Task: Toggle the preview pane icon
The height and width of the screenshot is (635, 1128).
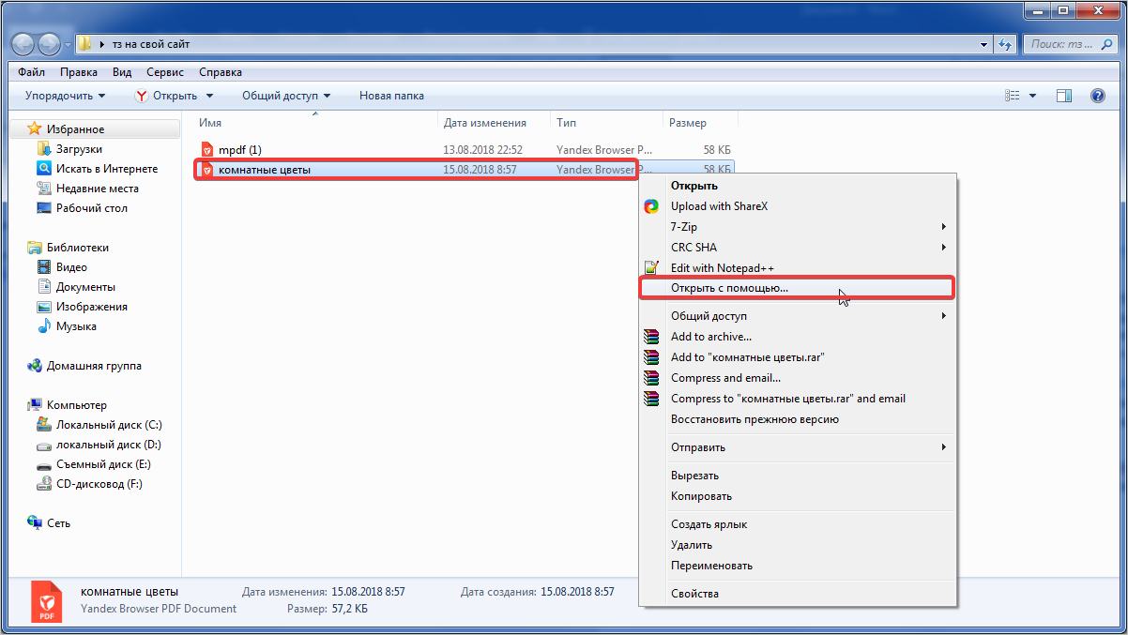Action: point(1063,96)
